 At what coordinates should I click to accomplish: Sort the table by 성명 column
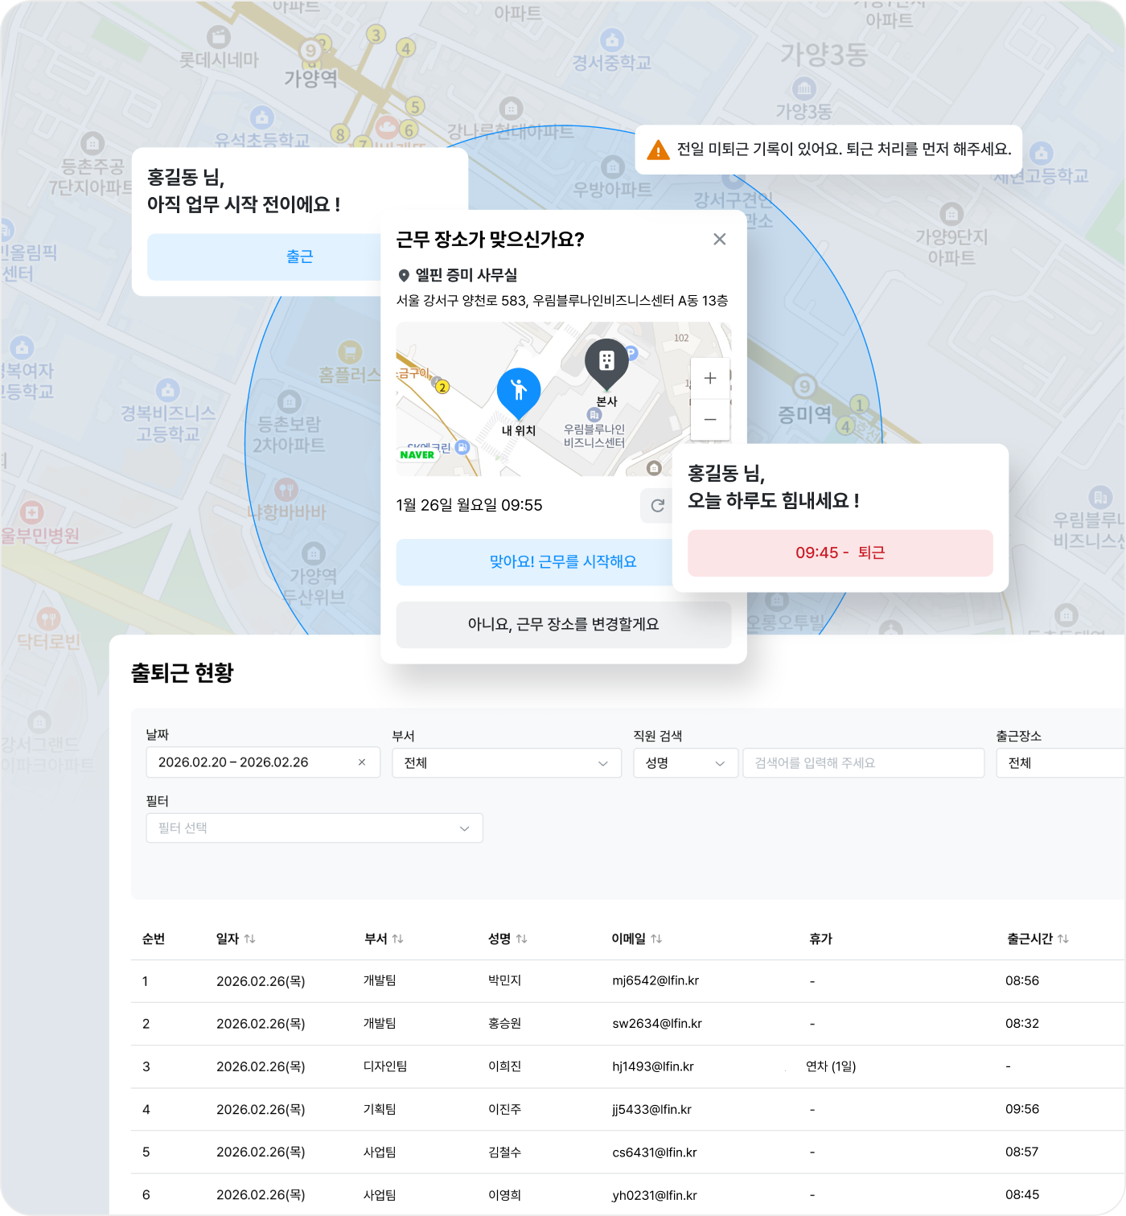521,939
